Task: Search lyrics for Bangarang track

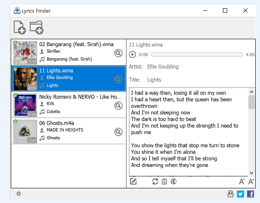Action: 119,53
